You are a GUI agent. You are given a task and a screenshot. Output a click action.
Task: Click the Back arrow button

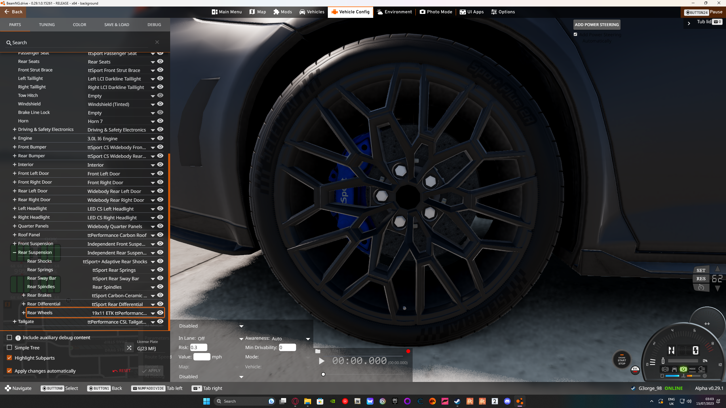(x=13, y=12)
